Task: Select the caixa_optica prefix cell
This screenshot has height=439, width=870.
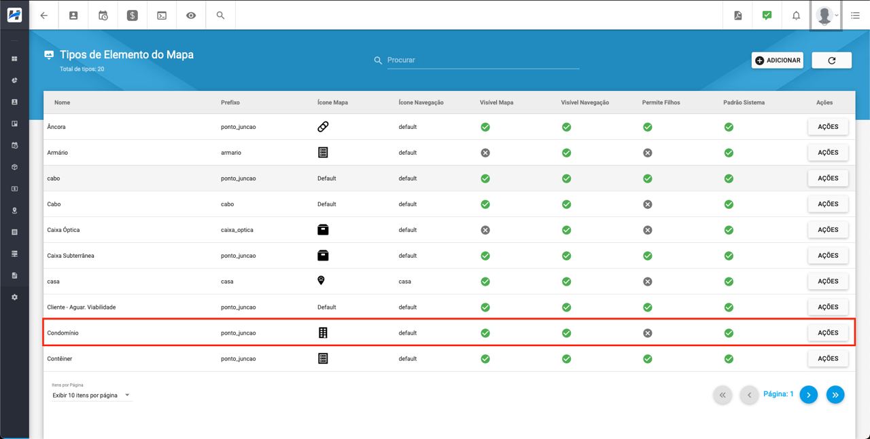Action: [x=237, y=230]
